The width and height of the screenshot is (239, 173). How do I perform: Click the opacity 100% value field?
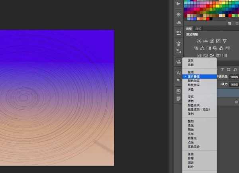234,77
